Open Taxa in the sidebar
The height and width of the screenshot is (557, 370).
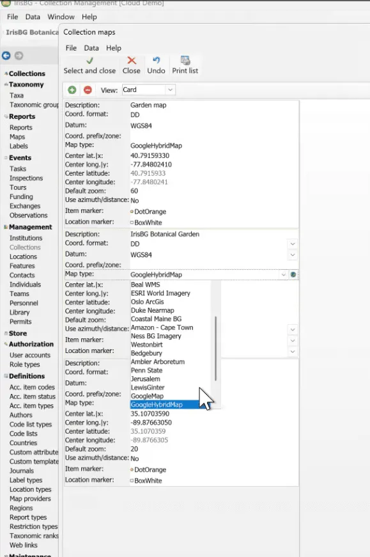[17, 95]
